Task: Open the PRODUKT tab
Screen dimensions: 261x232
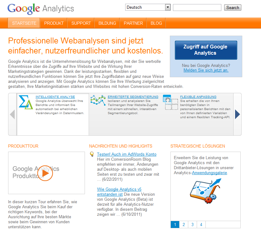Action: tap(54, 23)
